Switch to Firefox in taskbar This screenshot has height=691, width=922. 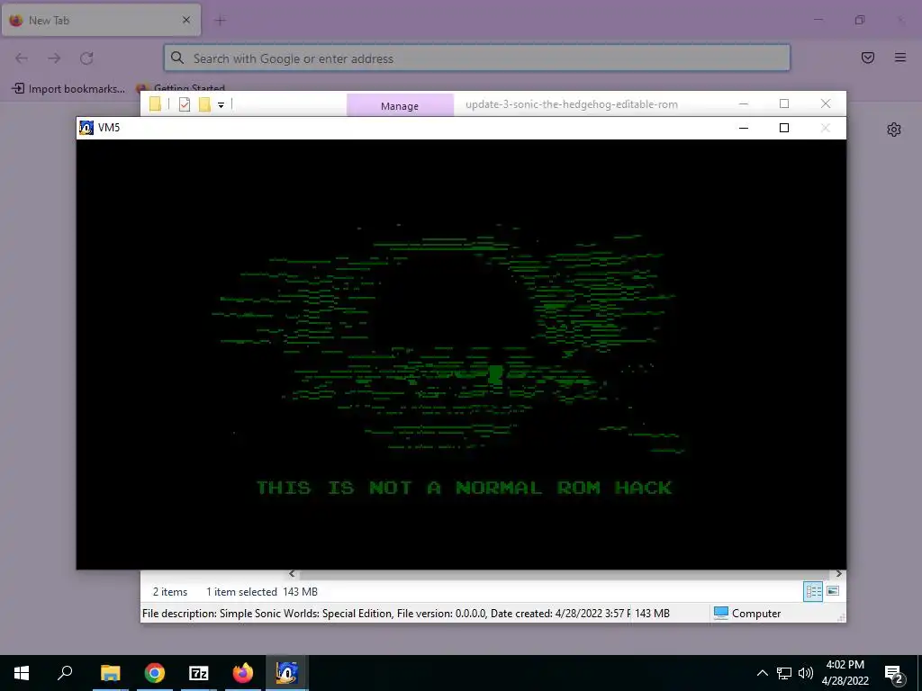click(x=243, y=673)
